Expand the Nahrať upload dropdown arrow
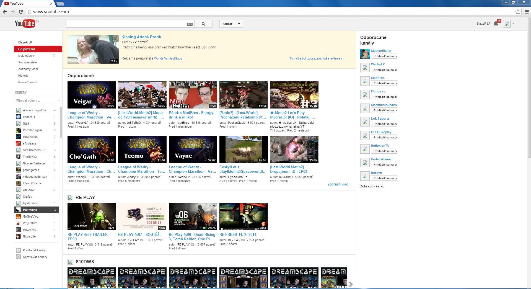This screenshot has height=289, width=531. (x=239, y=24)
